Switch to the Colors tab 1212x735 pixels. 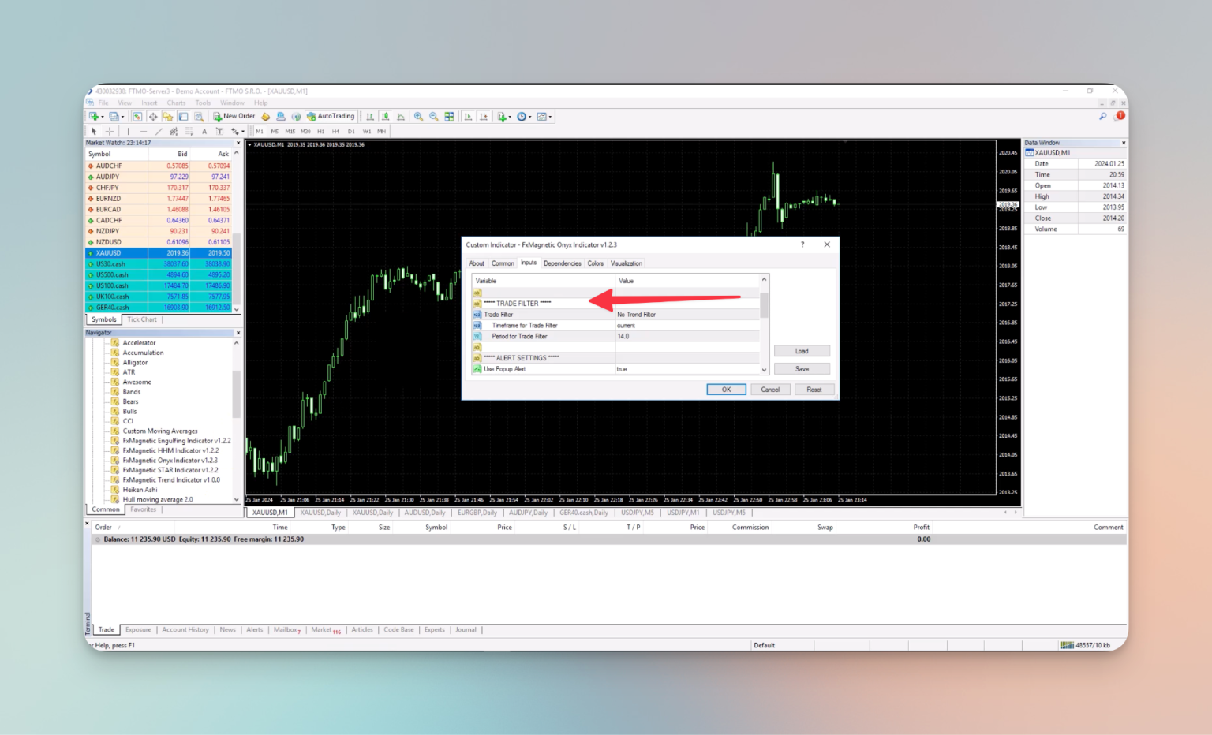coord(596,263)
